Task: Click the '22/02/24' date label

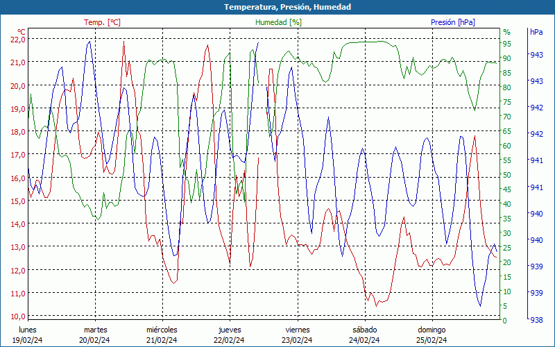Action: pos(229,341)
